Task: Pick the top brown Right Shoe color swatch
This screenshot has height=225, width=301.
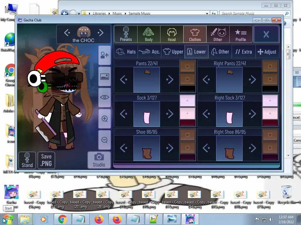Action: [x=270, y=135]
